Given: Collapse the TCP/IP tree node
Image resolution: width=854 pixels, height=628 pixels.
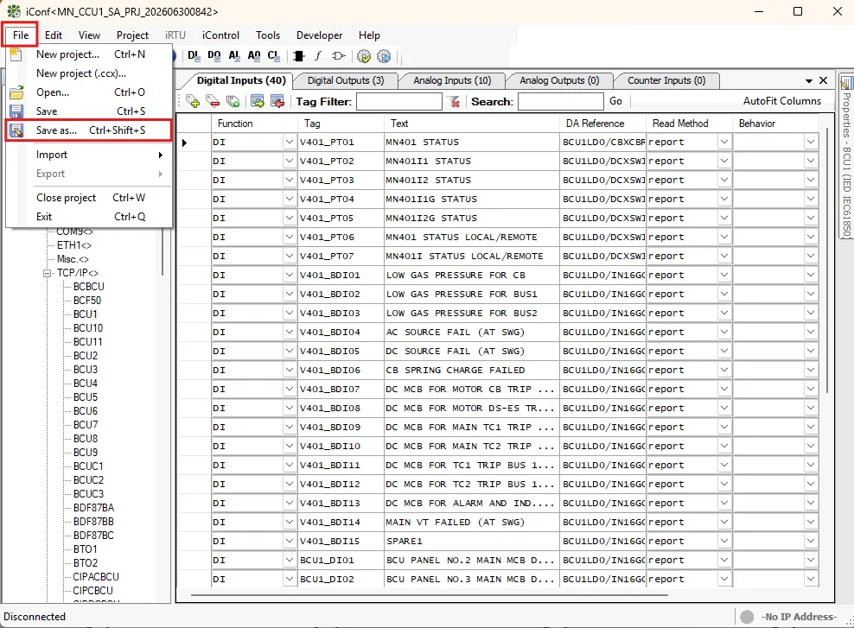Looking at the screenshot, I should pos(48,273).
